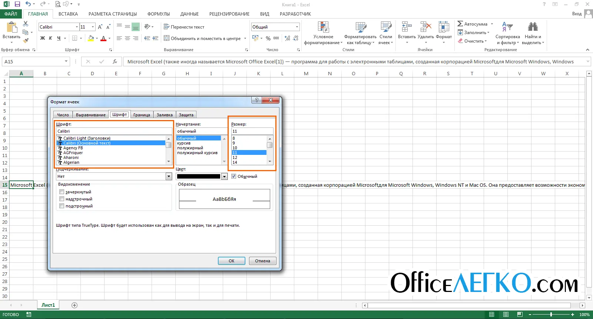
Task: Enable the зачеркнутый checkbox
Action: pos(62,192)
